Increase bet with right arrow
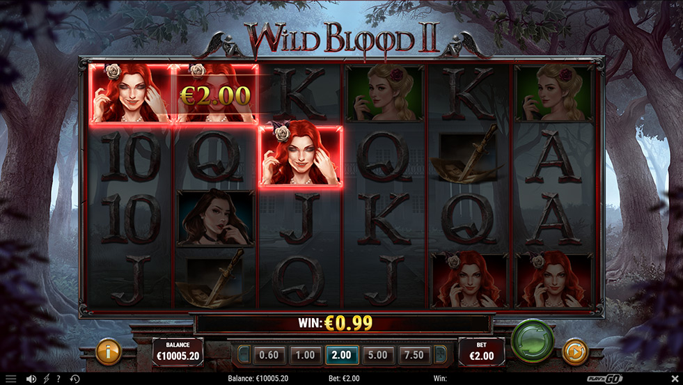This screenshot has width=683, height=385. (x=440, y=355)
